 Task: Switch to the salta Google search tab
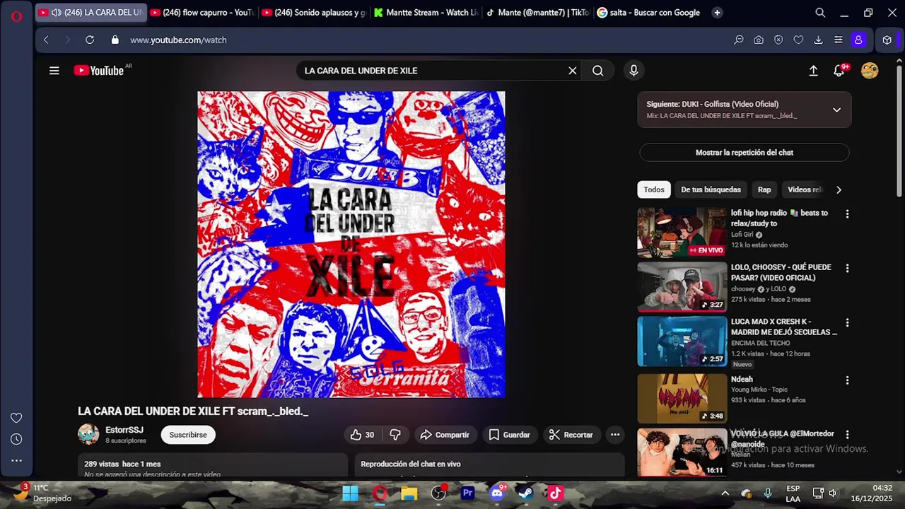[x=649, y=13]
